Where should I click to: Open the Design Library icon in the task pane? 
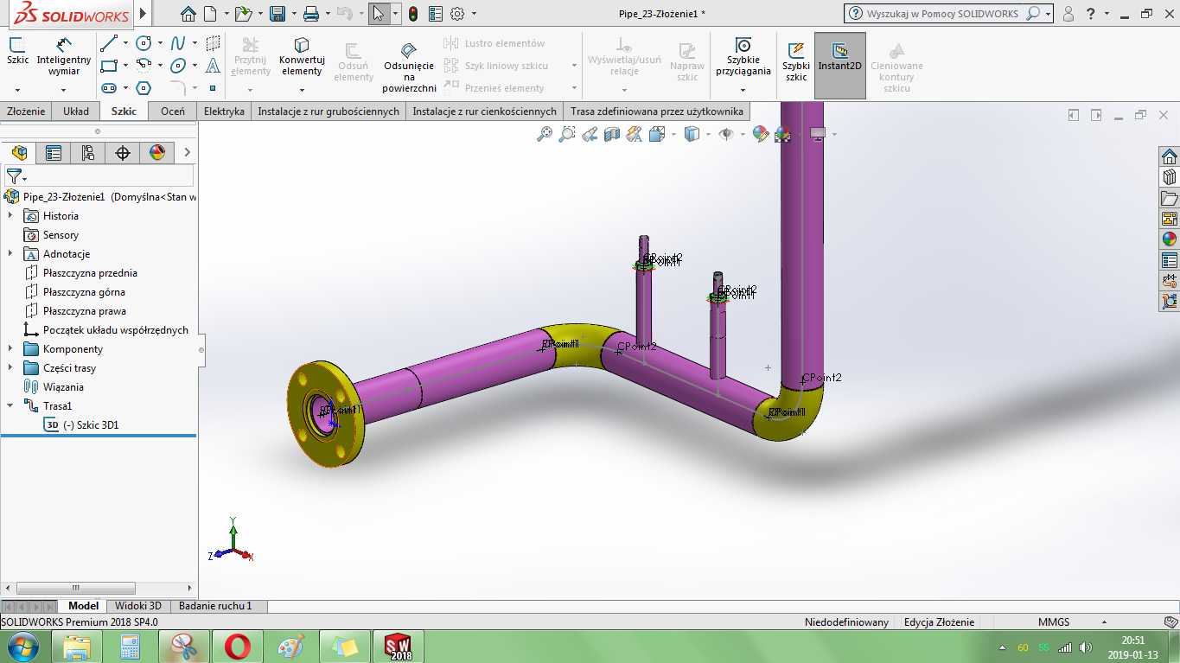click(x=1170, y=176)
